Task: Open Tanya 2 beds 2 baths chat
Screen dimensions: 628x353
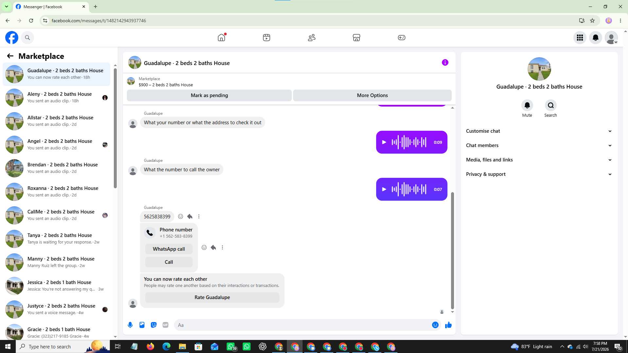Action: [x=57, y=239]
